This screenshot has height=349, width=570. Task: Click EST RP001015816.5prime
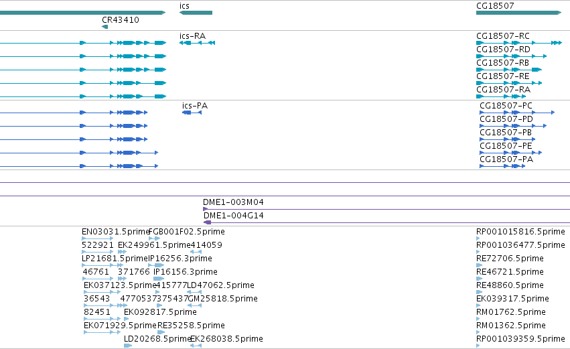520,232
